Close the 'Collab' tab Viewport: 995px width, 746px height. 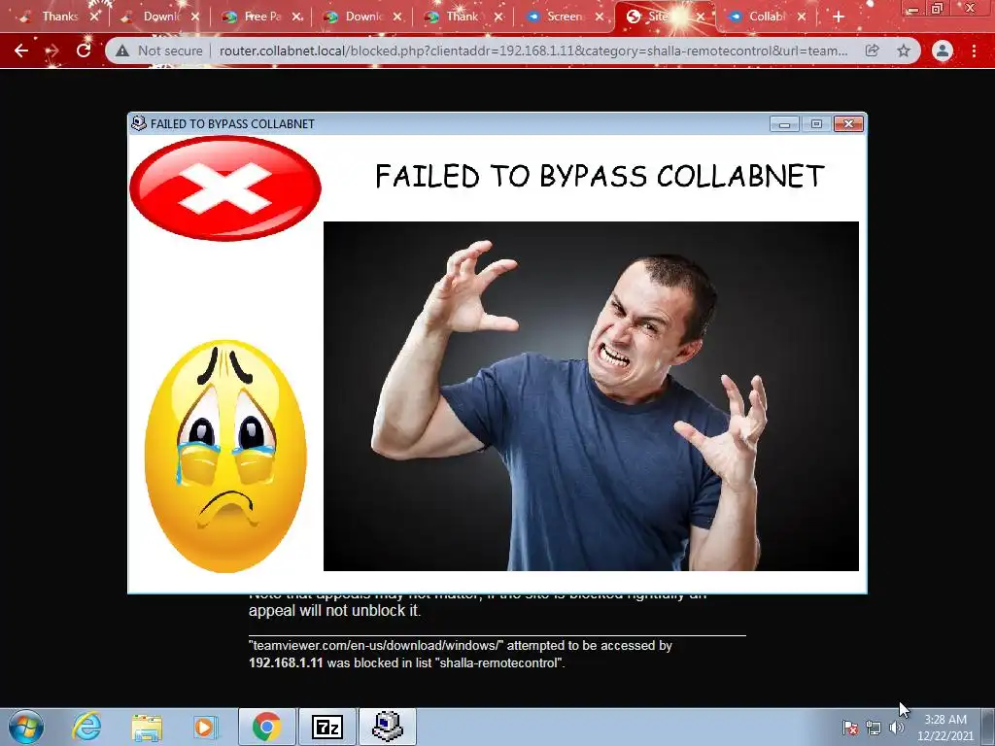tap(802, 17)
